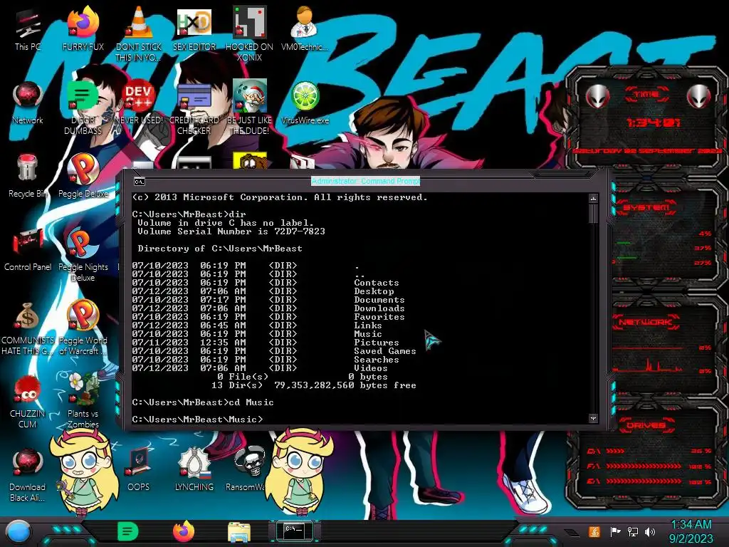Launch the HOOKED ON XONIX shortcut
This screenshot has height=547, width=729.
click(249, 33)
